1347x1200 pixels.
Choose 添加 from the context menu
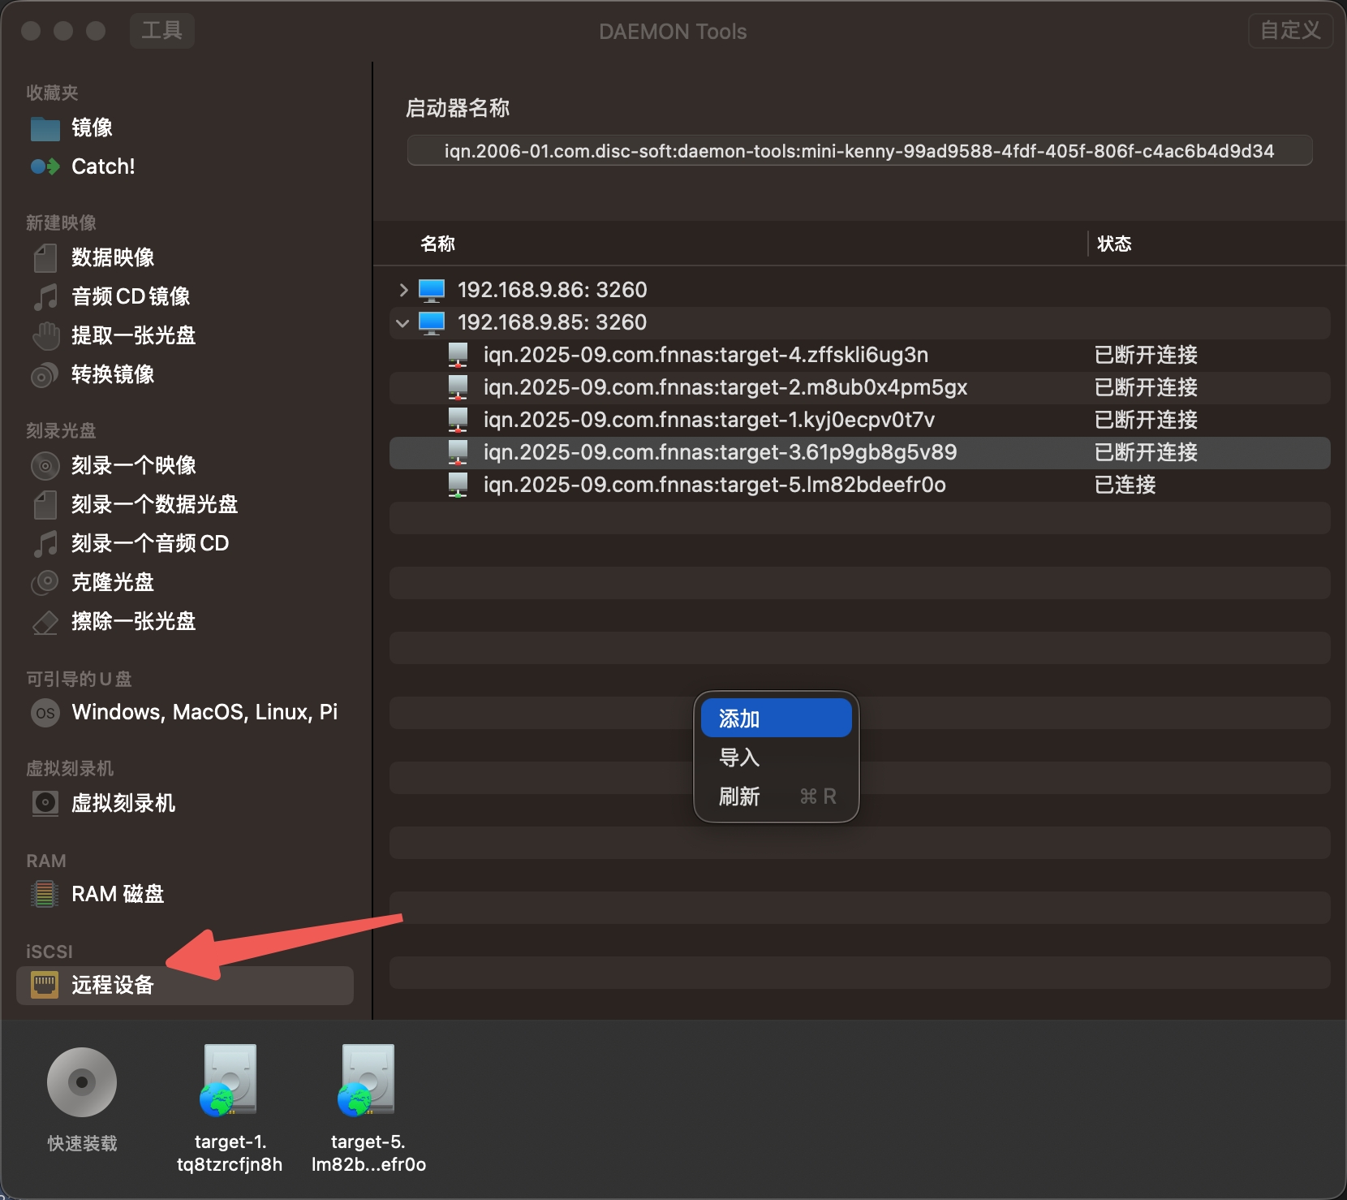[777, 719]
